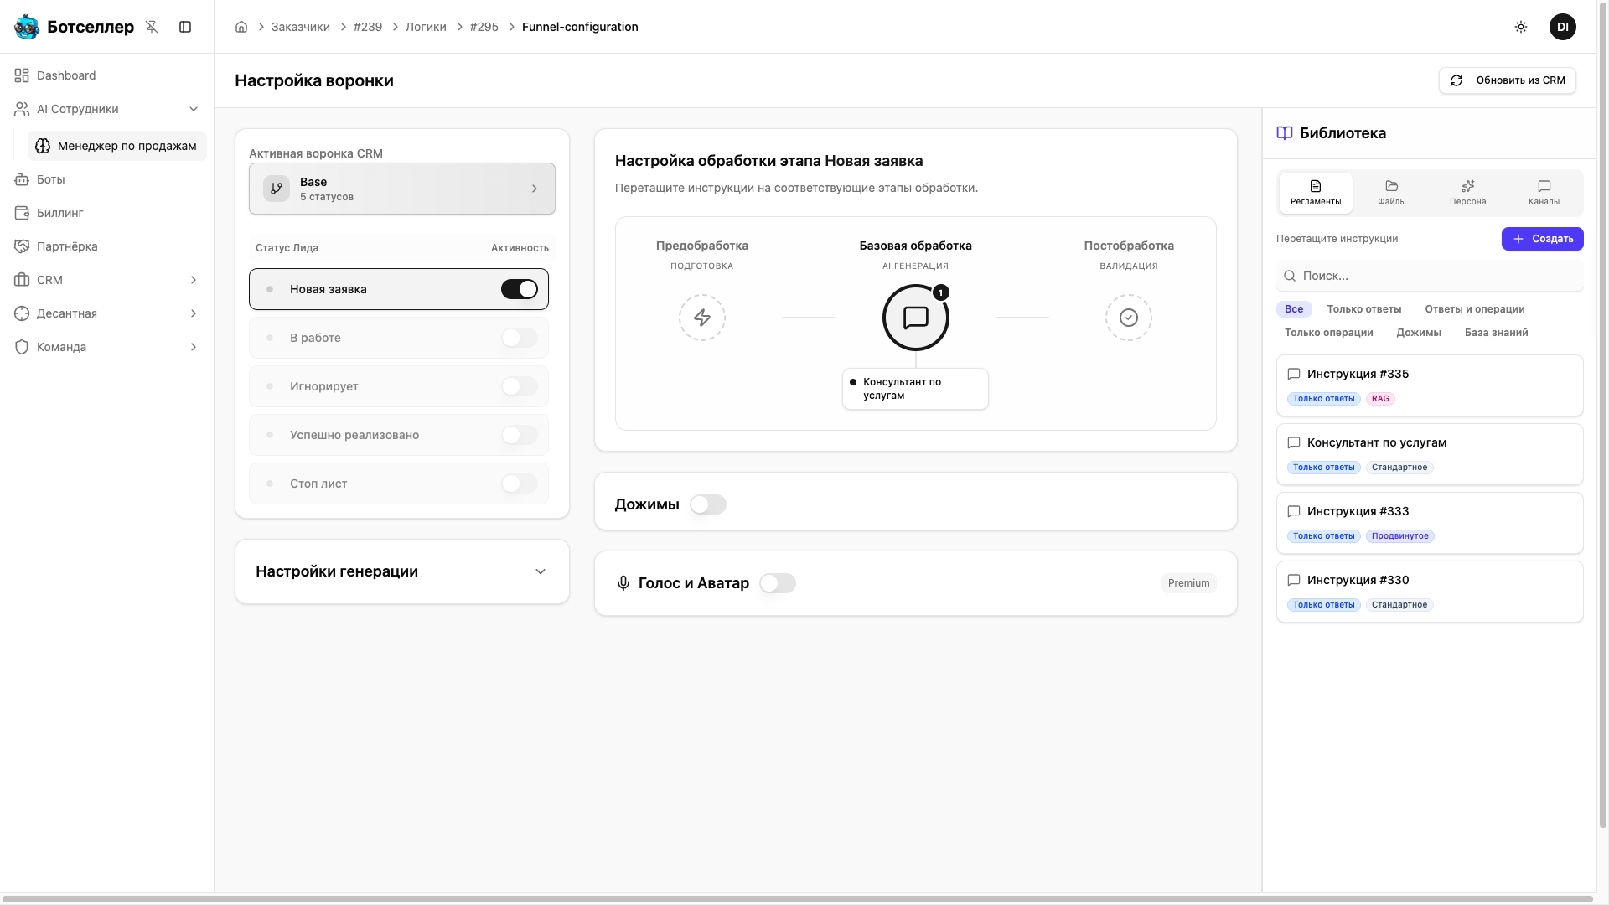Select the Постобработка checkmark stage icon
Screen dimensions: 1609x905
coord(1129,318)
